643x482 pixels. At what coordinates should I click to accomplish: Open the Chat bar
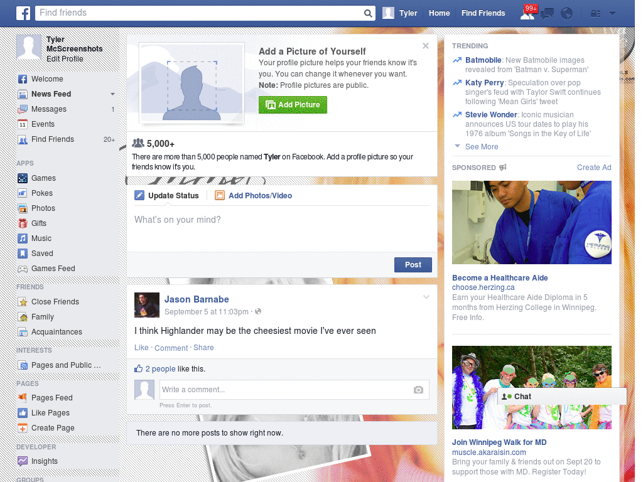562,397
